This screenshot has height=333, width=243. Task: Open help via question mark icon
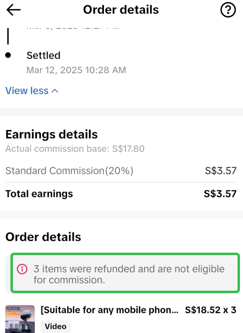(228, 11)
